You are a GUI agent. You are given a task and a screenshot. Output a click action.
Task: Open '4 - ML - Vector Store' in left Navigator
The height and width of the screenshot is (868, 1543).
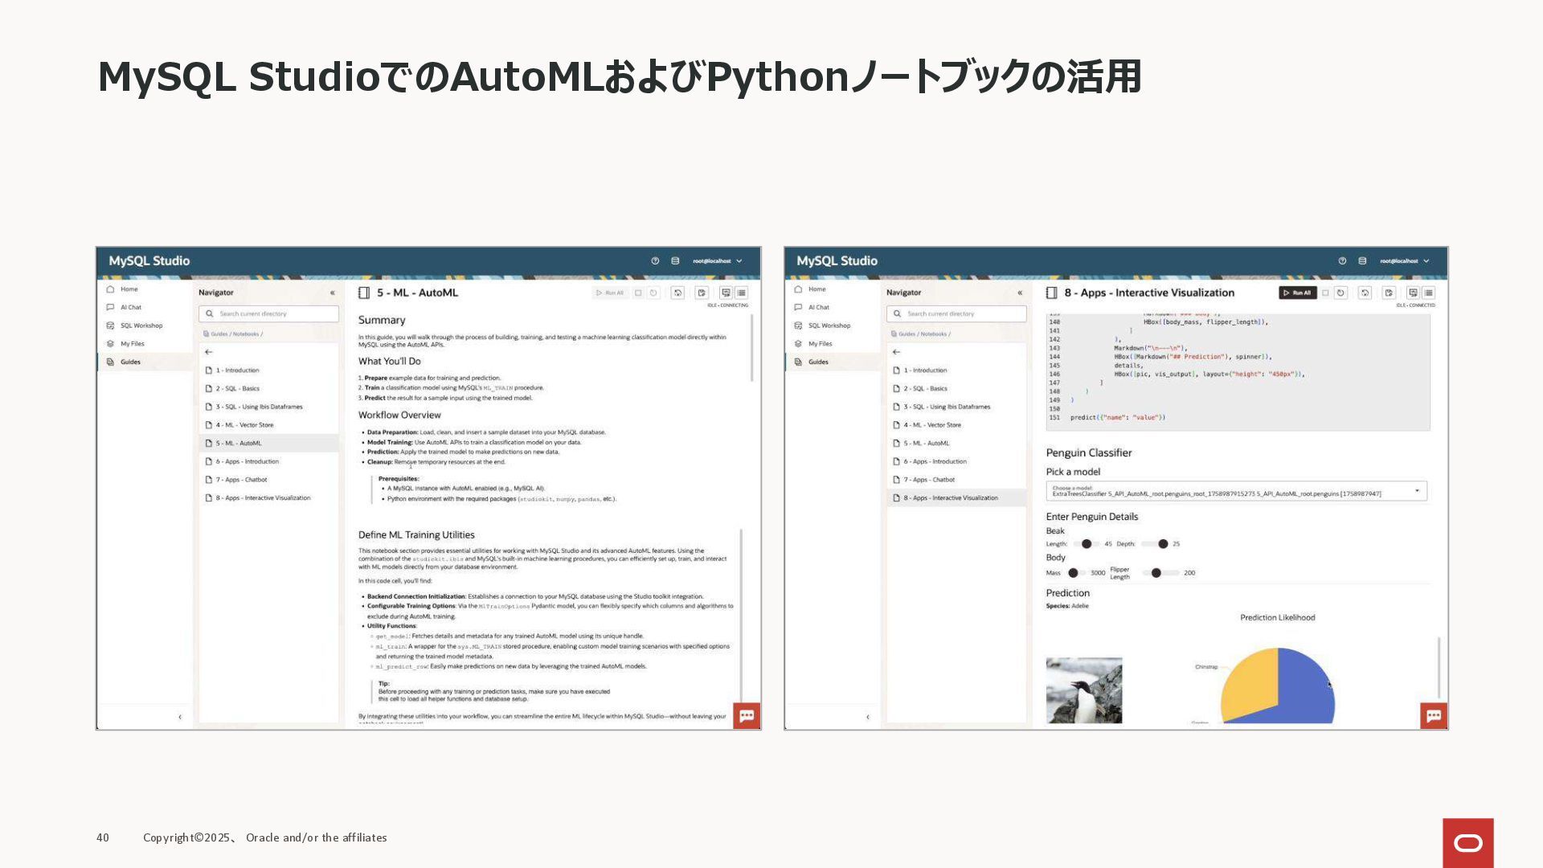[244, 425]
